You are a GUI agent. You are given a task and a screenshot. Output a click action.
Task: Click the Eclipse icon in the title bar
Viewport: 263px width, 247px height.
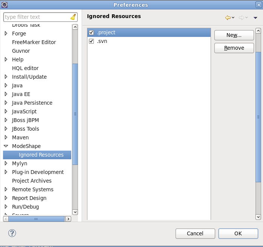5,5
